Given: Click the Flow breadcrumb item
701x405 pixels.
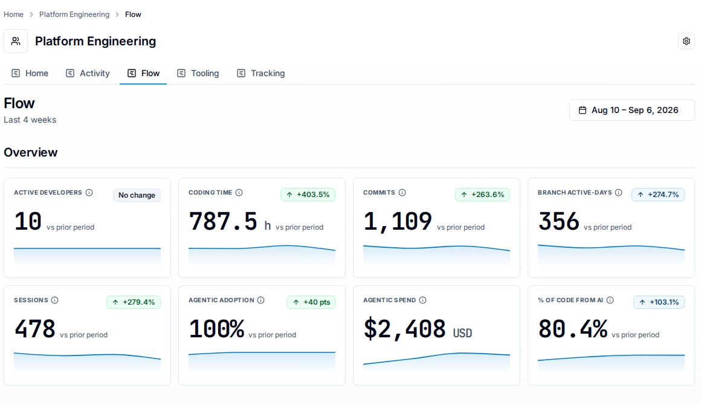Looking at the screenshot, I should point(133,15).
